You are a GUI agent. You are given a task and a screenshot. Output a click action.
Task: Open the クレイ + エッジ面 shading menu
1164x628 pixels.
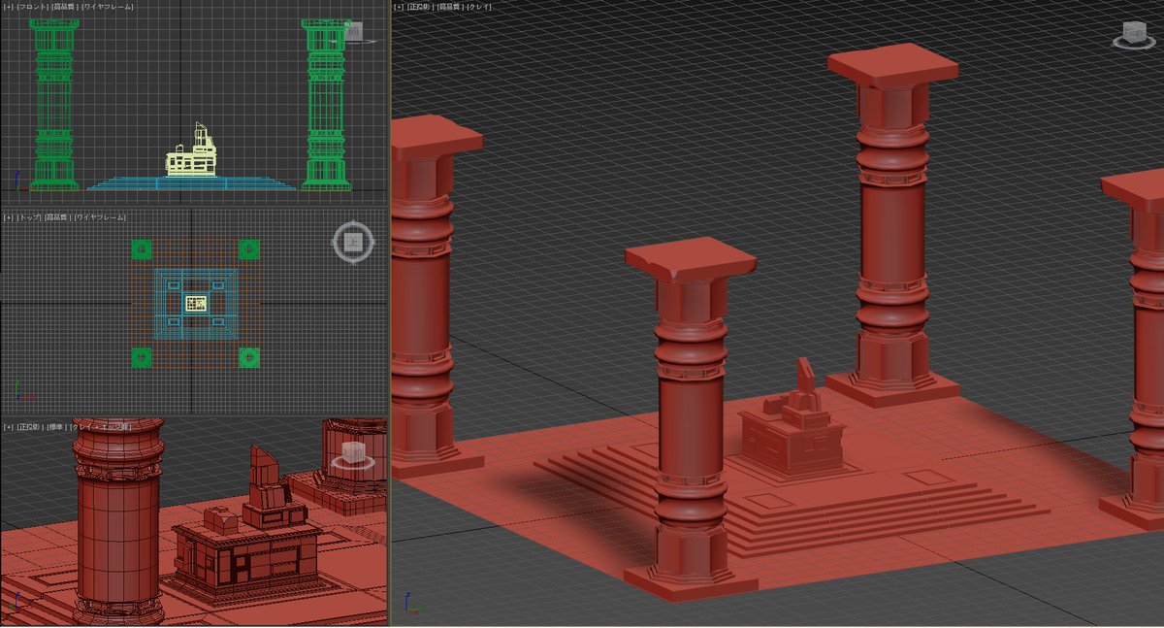tap(103, 427)
